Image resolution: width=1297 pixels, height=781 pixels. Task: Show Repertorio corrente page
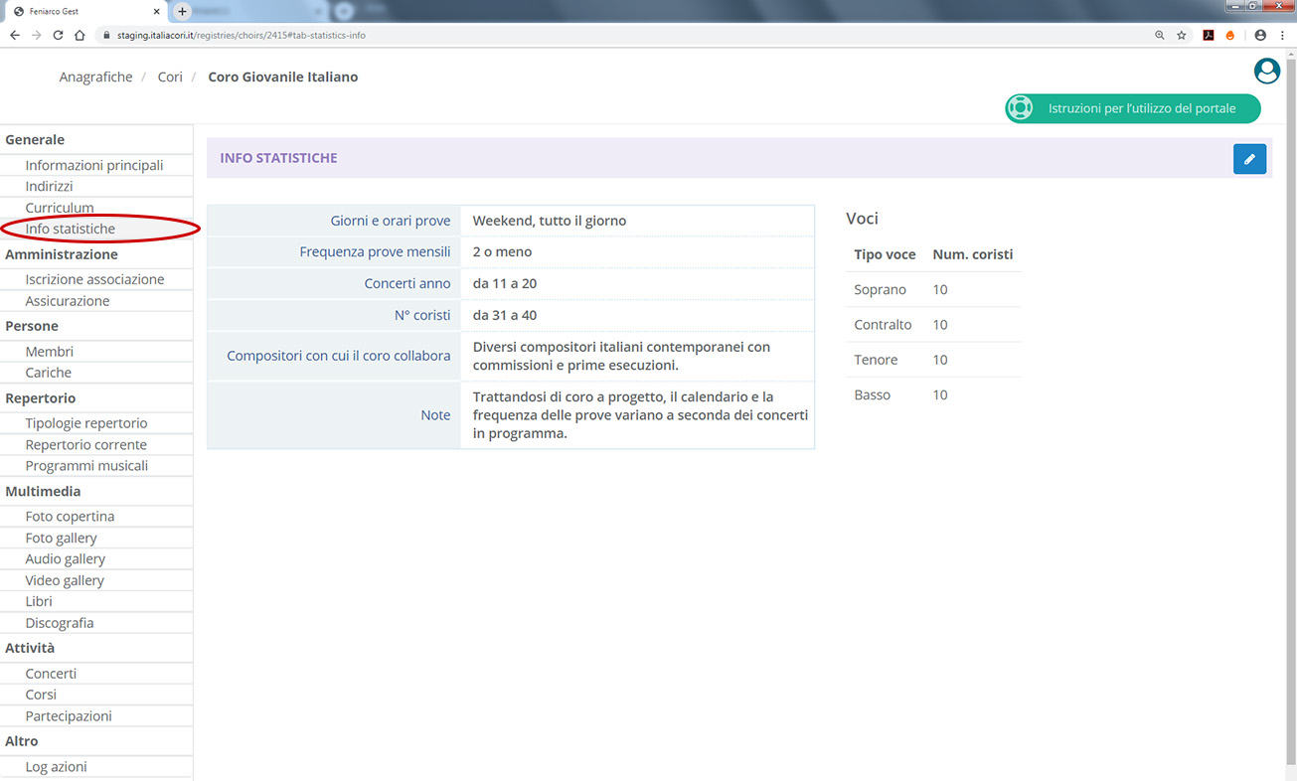pyautogui.click(x=85, y=444)
